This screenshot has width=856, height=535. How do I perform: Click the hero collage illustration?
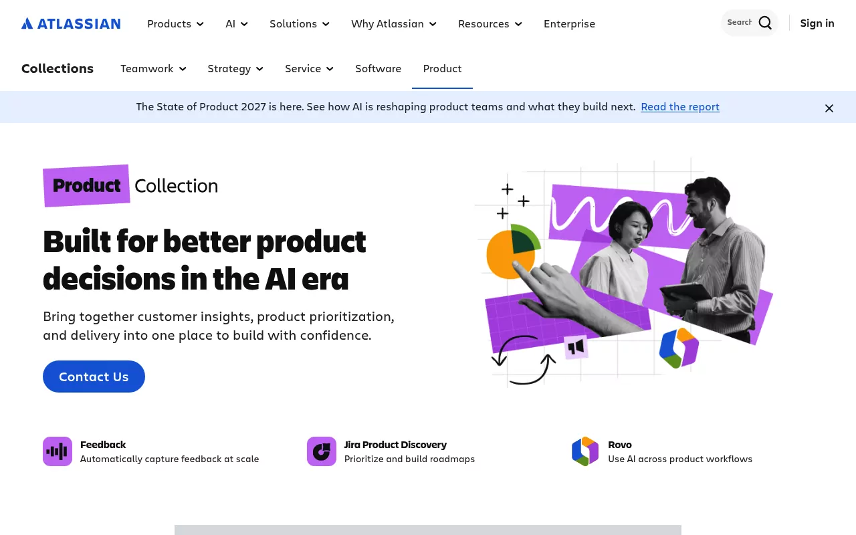tap(624, 273)
